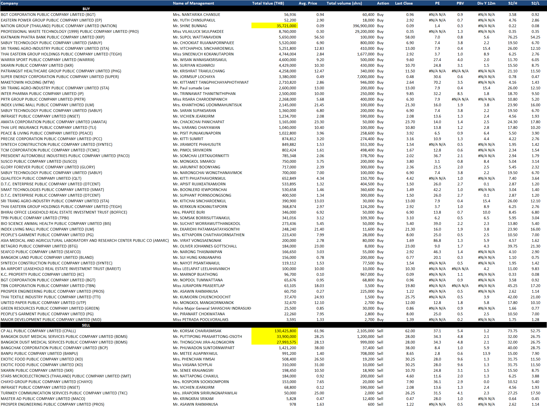The height and width of the screenshot is (407, 547).
Task: Click the 52/H column header
Action: pyautogui.click(x=512, y=3)
